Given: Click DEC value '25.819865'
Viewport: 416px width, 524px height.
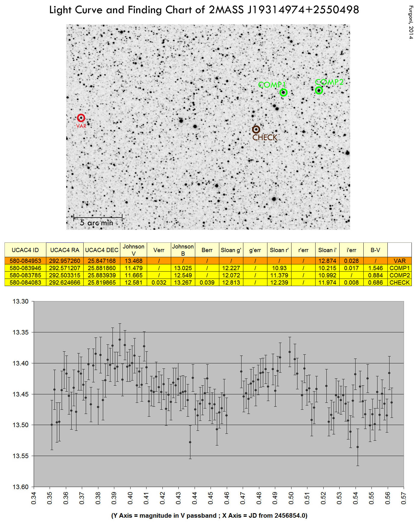Looking at the screenshot, I should pyautogui.click(x=102, y=282).
